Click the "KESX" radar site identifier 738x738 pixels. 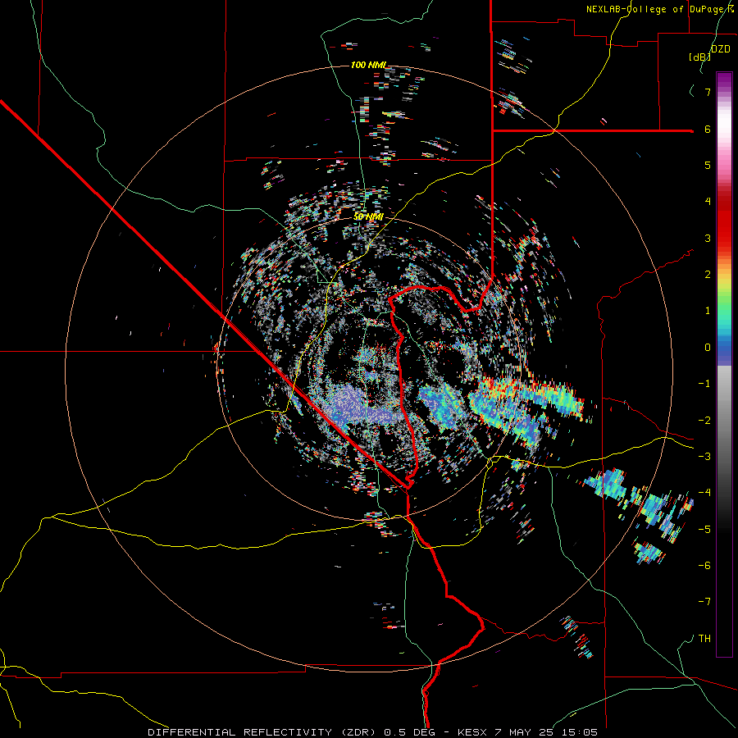(471, 732)
